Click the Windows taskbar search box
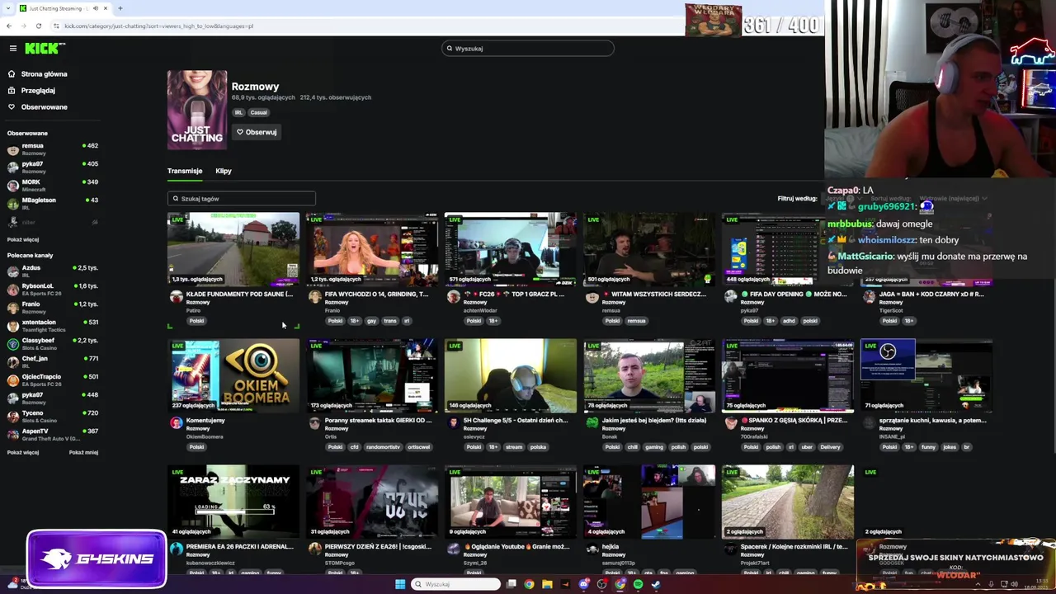 coord(456,584)
